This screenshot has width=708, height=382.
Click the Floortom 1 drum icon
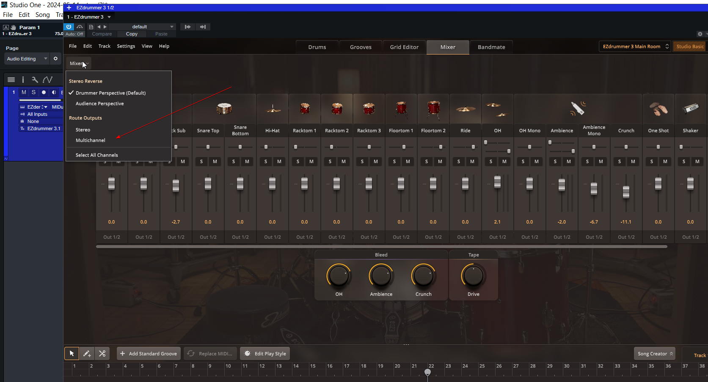click(401, 109)
